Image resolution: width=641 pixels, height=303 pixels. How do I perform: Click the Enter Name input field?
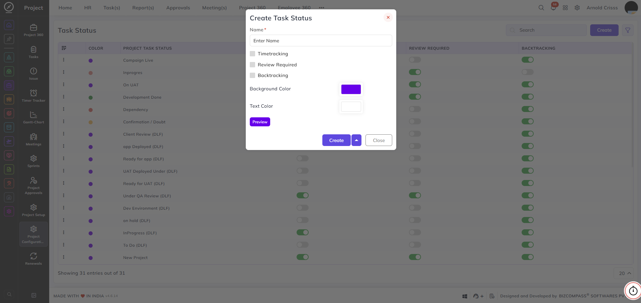[321, 41]
